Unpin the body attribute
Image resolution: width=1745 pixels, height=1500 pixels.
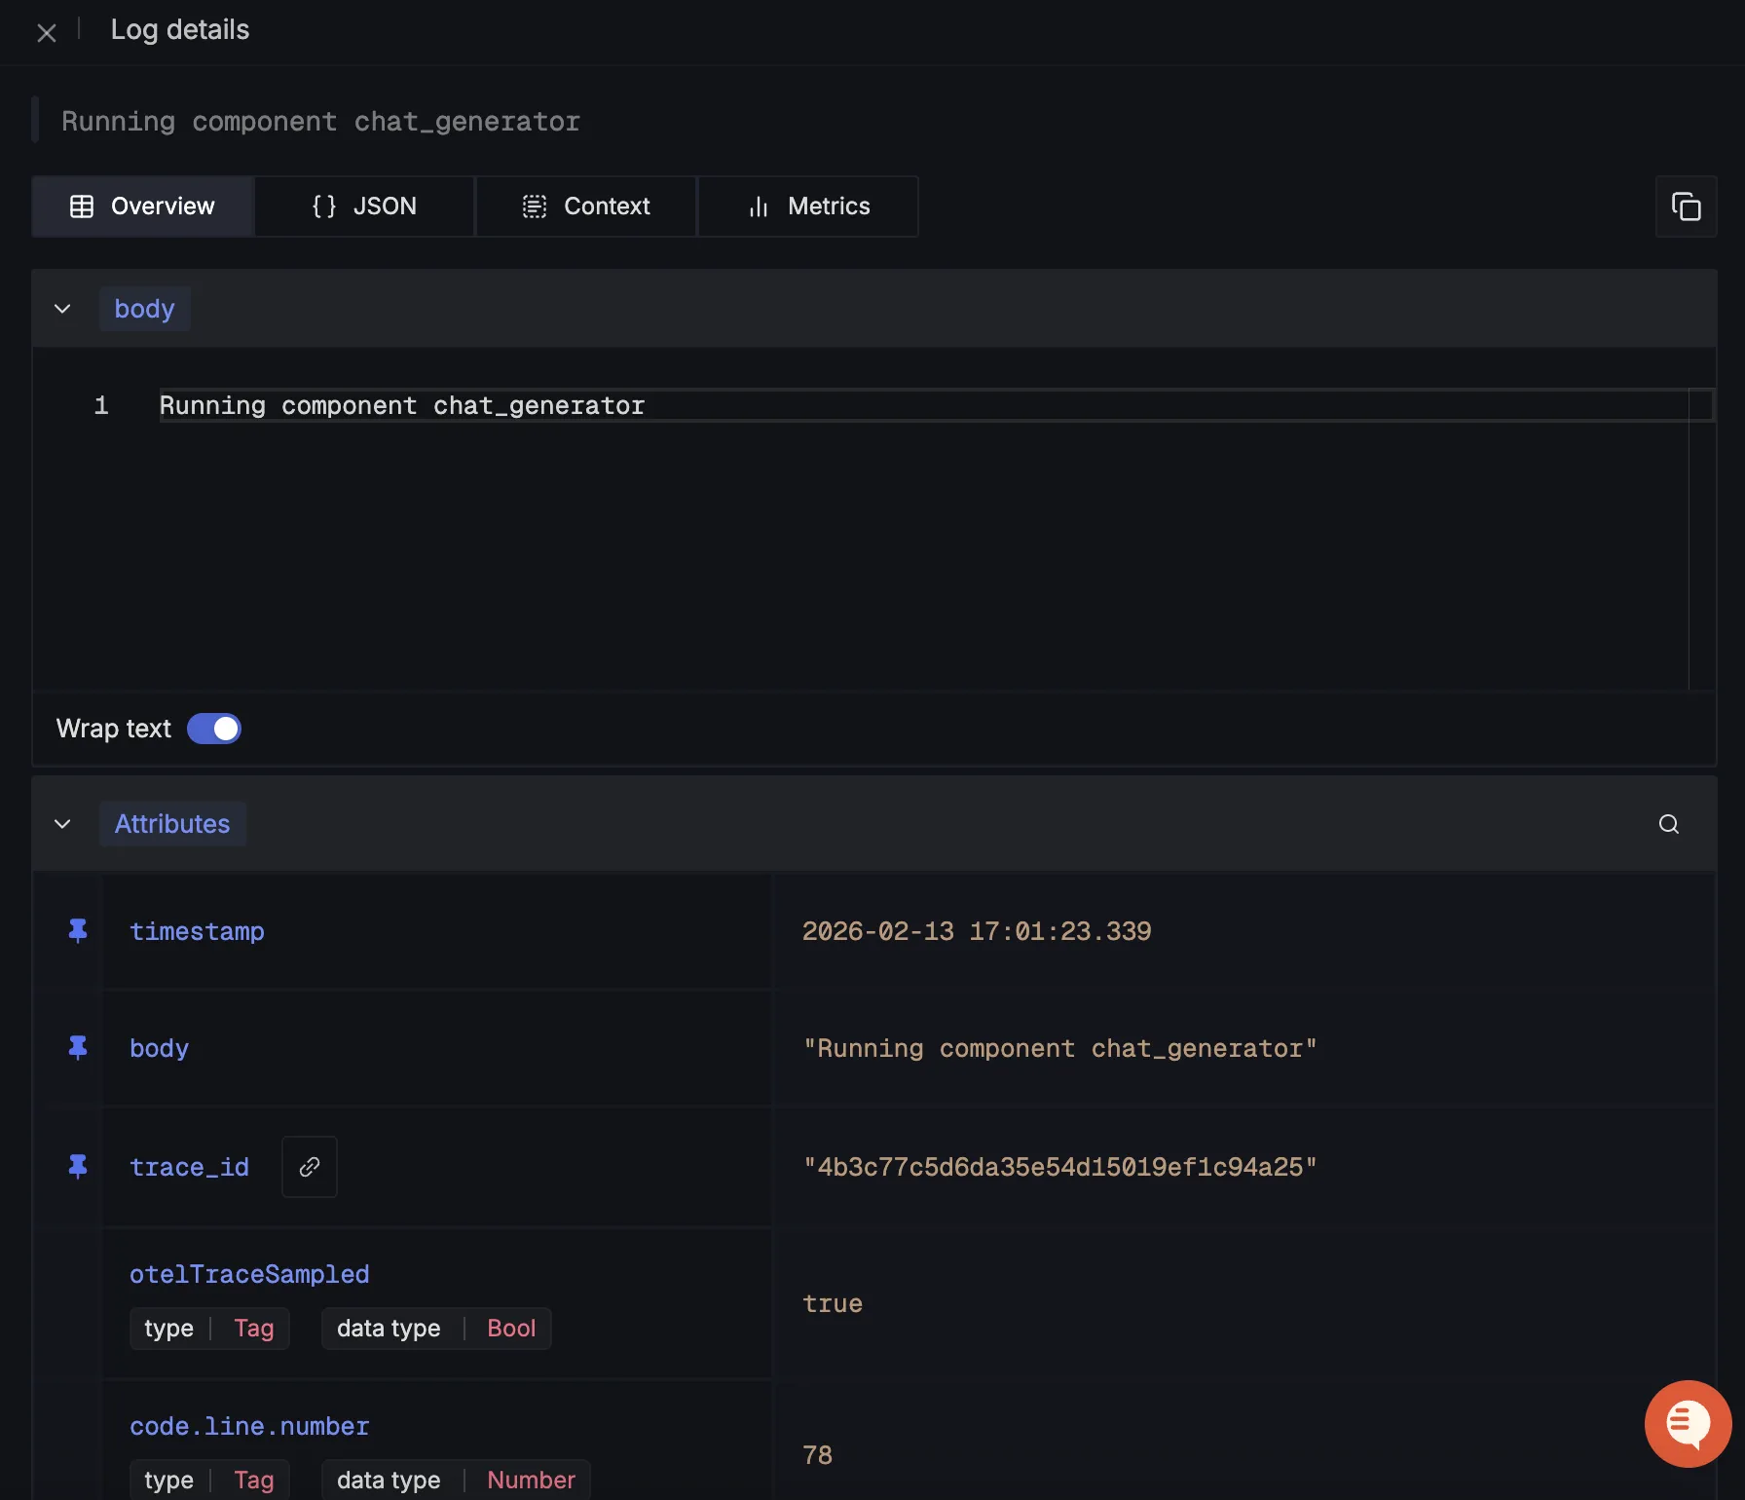pyautogui.click(x=78, y=1048)
